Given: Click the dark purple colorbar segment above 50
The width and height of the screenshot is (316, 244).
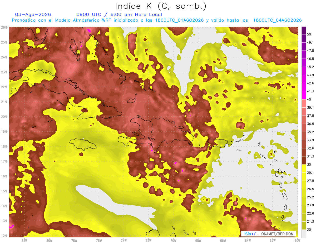Looking at the screenshot, I should pyautogui.click(x=304, y=30).
